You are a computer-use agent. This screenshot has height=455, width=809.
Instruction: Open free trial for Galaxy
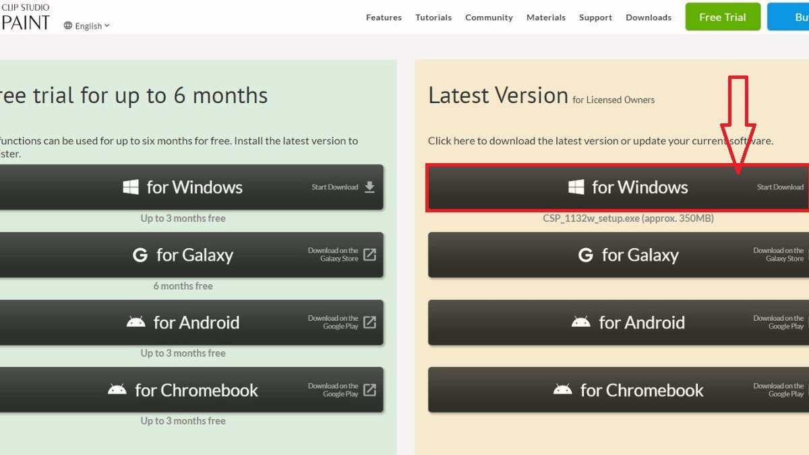point(191,255)
